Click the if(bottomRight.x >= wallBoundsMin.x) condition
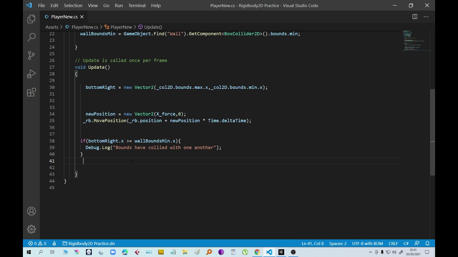 click(131, 141)
